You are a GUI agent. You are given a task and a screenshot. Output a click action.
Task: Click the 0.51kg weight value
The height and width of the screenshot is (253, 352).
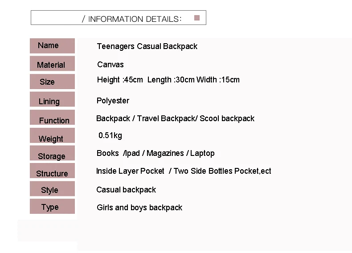[110, 135]
